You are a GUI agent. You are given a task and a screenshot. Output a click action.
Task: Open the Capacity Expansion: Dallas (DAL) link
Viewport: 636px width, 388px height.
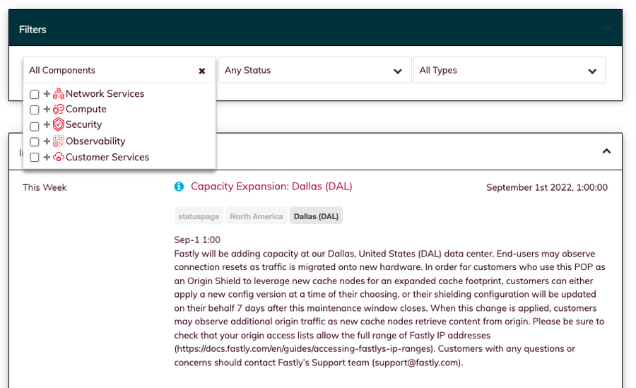point(271,187)
